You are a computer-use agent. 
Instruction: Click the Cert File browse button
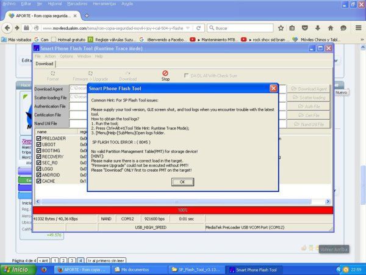[x=309, y=116]
